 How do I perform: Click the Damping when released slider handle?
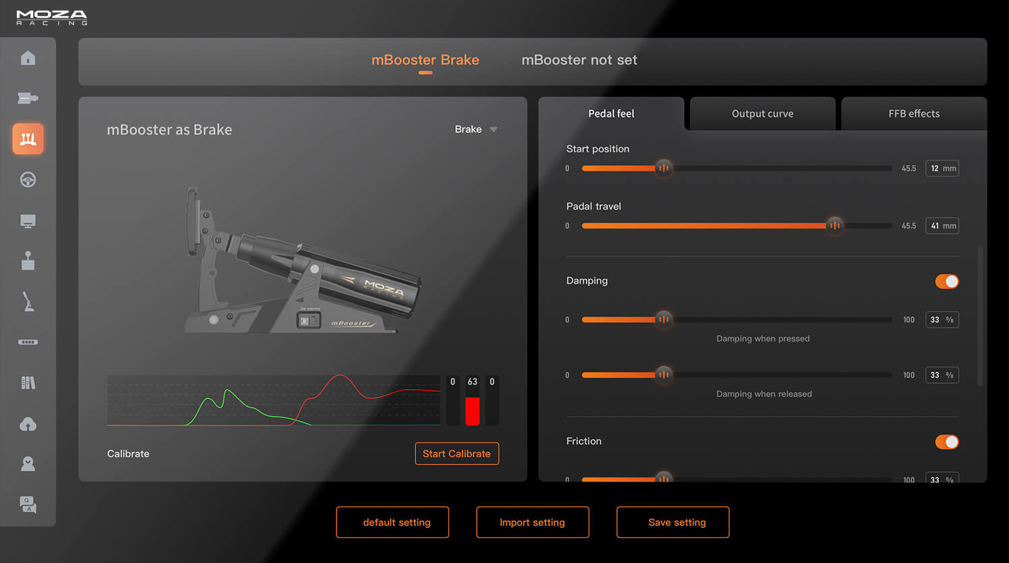click(664, 374)
